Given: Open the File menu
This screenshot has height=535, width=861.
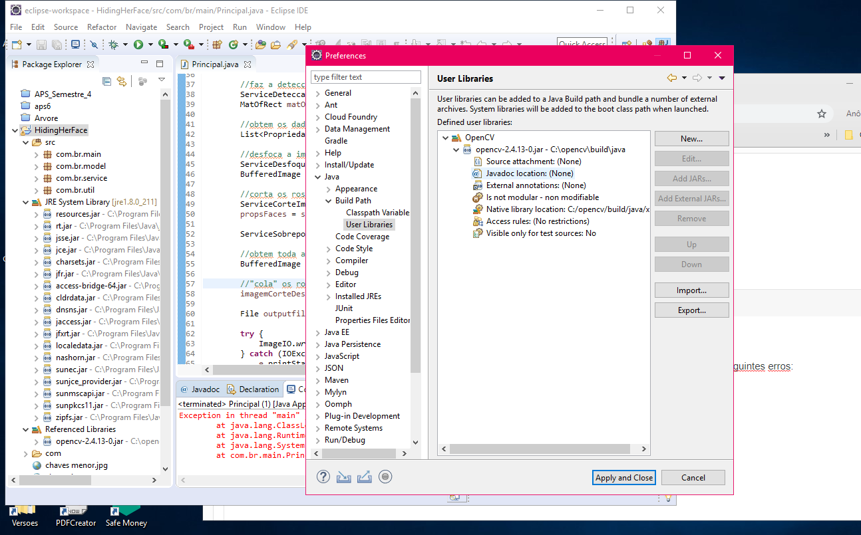Looking at the screenshot, I should (x=16, y=27).
